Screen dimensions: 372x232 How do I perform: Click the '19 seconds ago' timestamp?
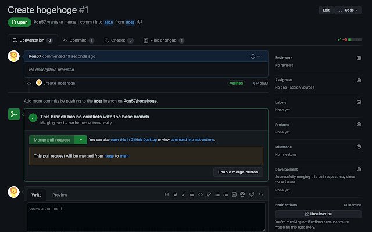tap(80, 56)
